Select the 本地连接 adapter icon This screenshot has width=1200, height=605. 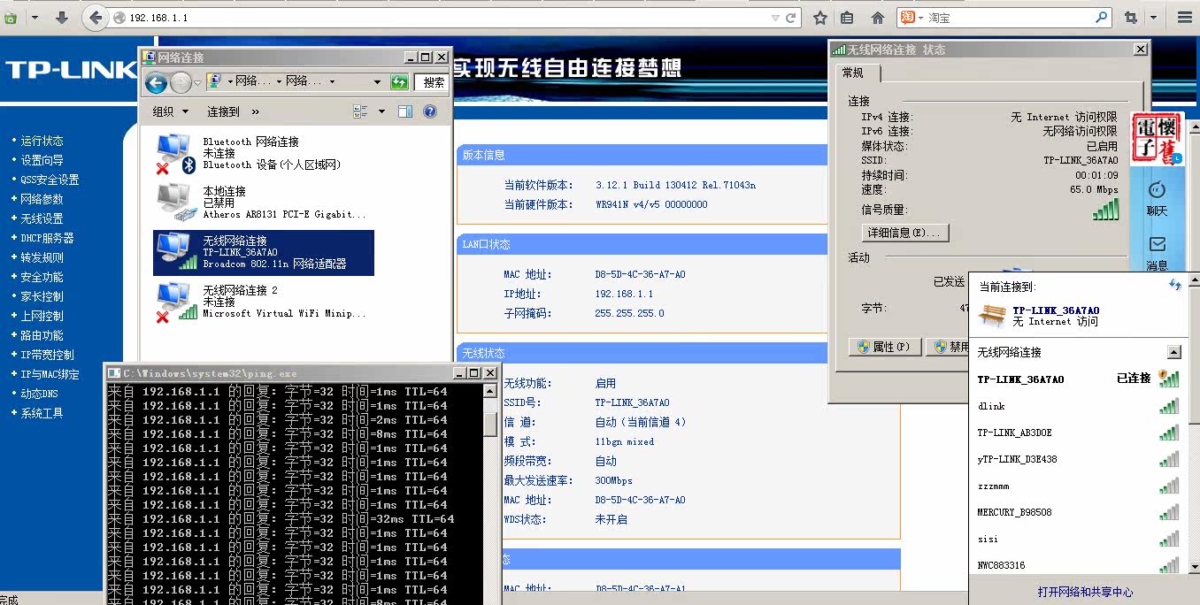point(174,203)
